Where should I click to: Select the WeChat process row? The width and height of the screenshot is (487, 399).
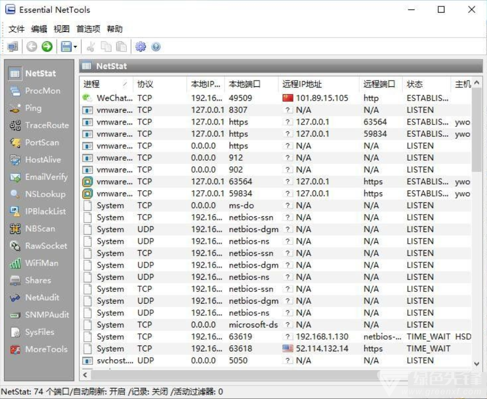(275, 98)
